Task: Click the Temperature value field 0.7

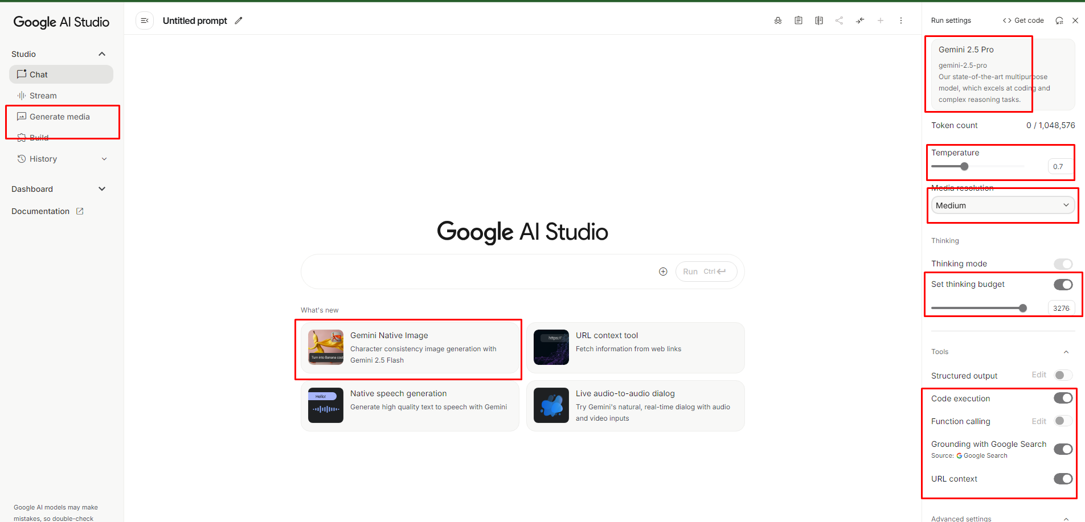Action: point(1061,166)
